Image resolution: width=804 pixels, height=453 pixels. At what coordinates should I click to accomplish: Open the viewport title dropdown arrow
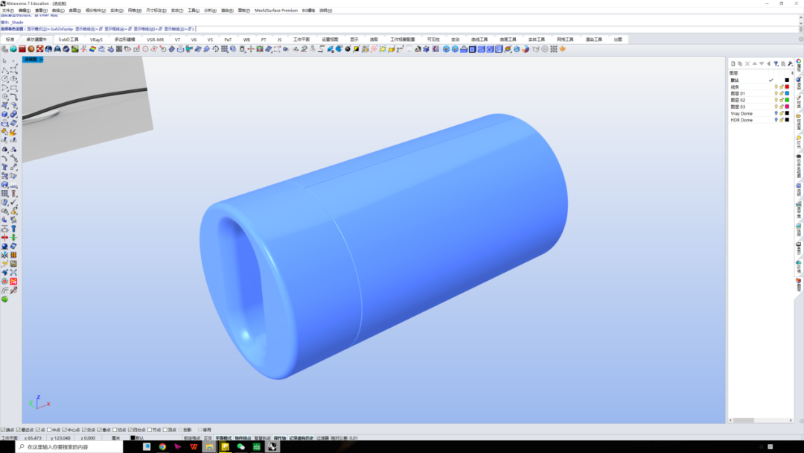(x=41, y=60)
